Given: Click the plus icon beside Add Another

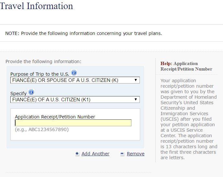Looking at the screenshot, I should [77, 154].
